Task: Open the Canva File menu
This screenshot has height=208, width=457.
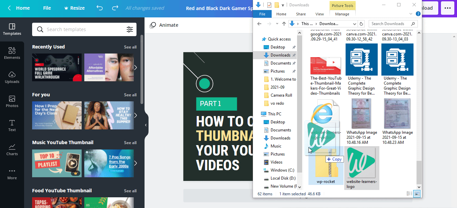Action: pyautogui.click(x=47, y=8)
